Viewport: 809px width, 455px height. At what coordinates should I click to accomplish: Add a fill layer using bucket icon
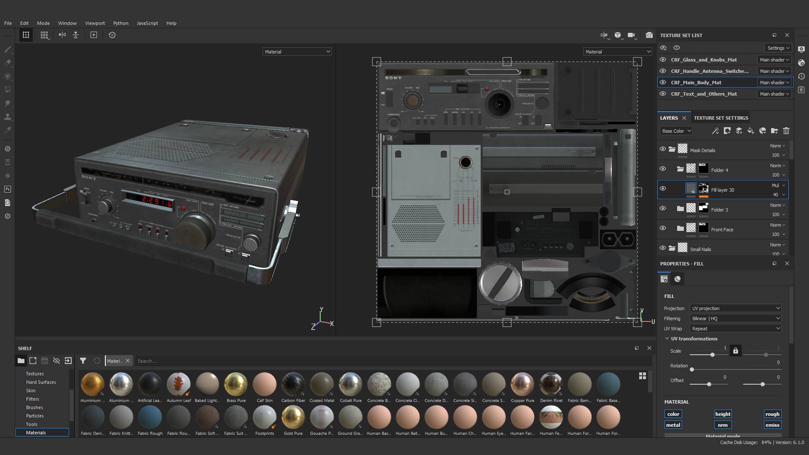click(750, 131)
